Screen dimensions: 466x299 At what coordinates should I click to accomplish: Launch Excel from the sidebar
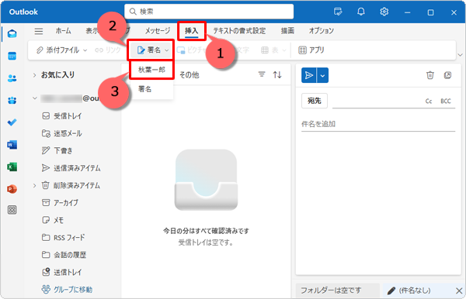click(x=12, y=167)
